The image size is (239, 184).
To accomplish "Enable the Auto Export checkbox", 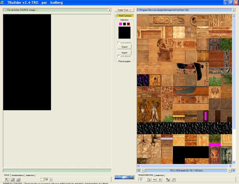I will tap(119, 43).
